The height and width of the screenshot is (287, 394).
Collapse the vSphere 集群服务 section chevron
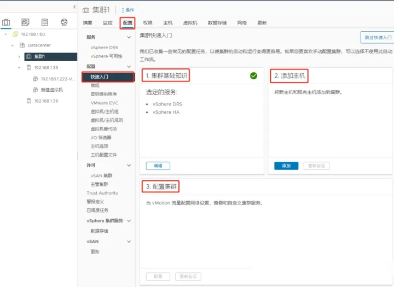tap(129, 221)
